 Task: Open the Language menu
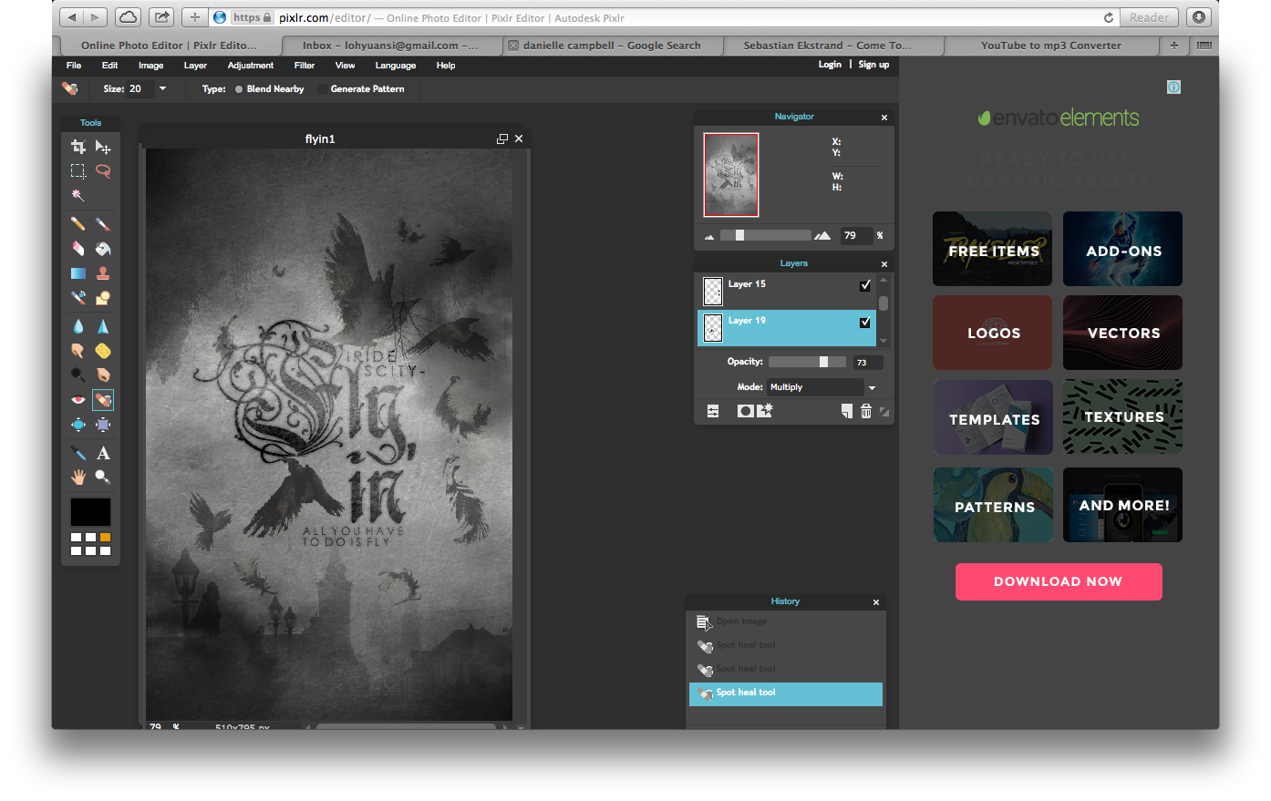pyautogui.click(x=396, y=66)
